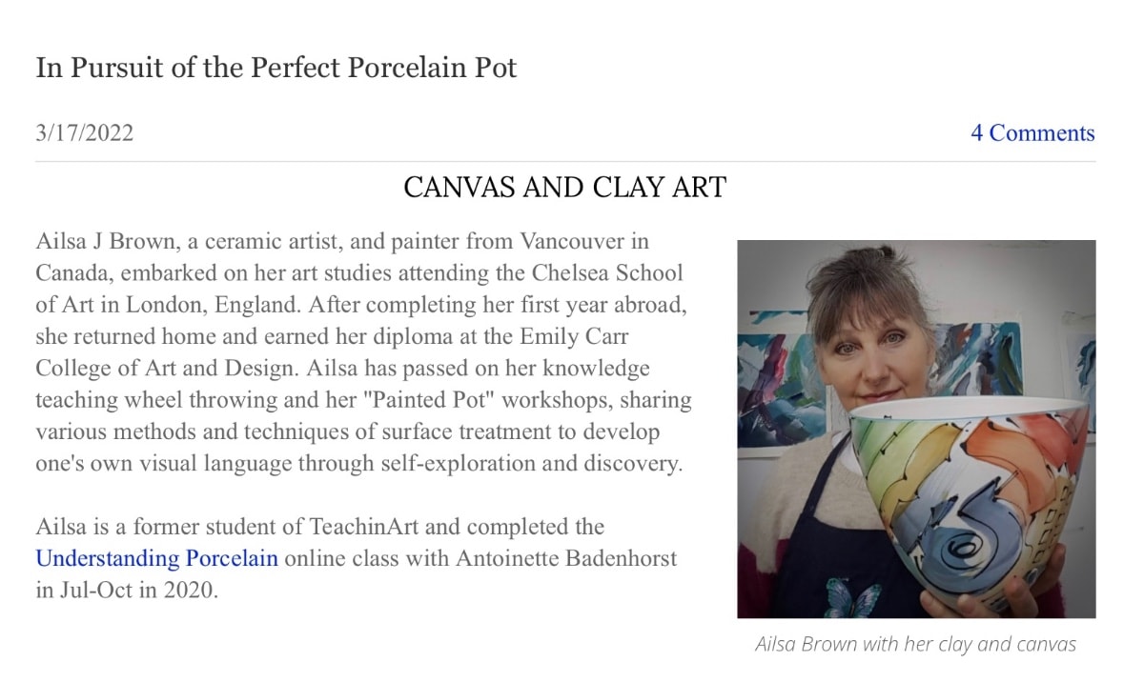Click the colorful painted bowl in the photo

point(963,486)
